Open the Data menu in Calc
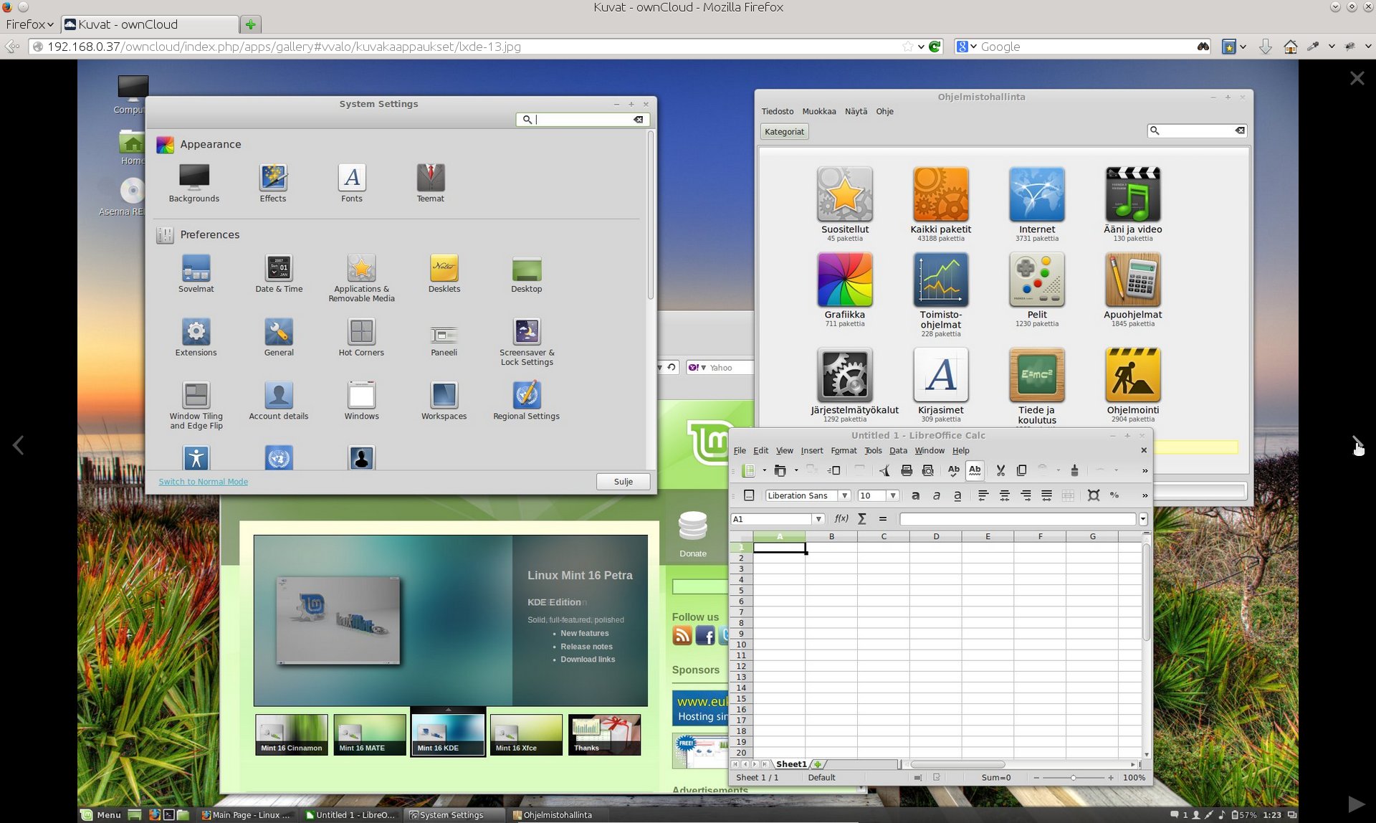This screenshot has width=1376, height=823. click(x=898, y=450)
